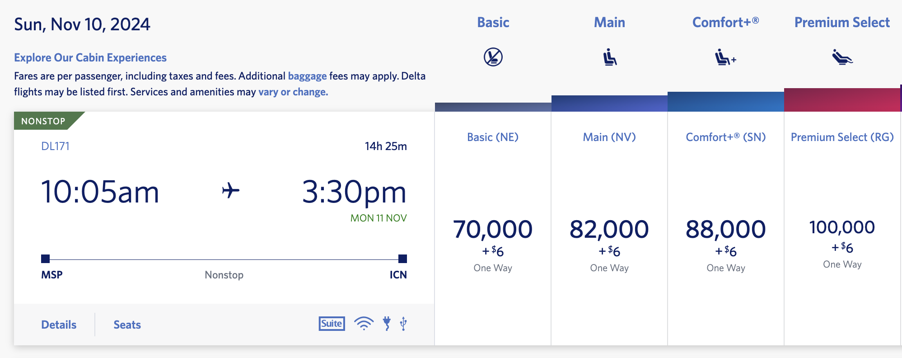Open Explore Our Cabin Experiences

click(90, 57)
